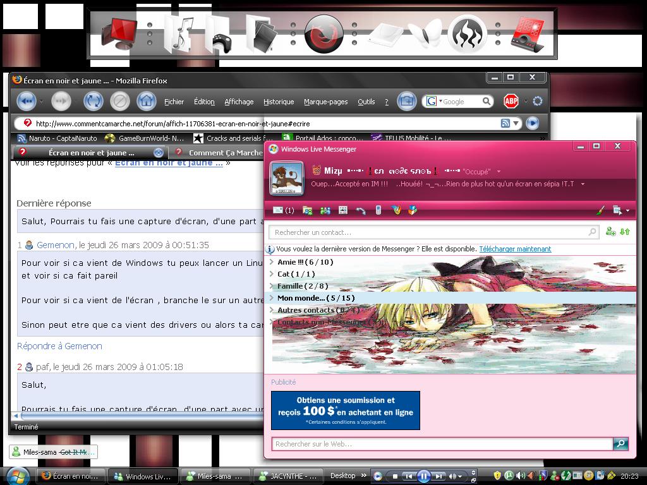Expand the Amie !!! contact group
Screen dimensions: 647x485
pyautogui.click(x=272, y=262)
